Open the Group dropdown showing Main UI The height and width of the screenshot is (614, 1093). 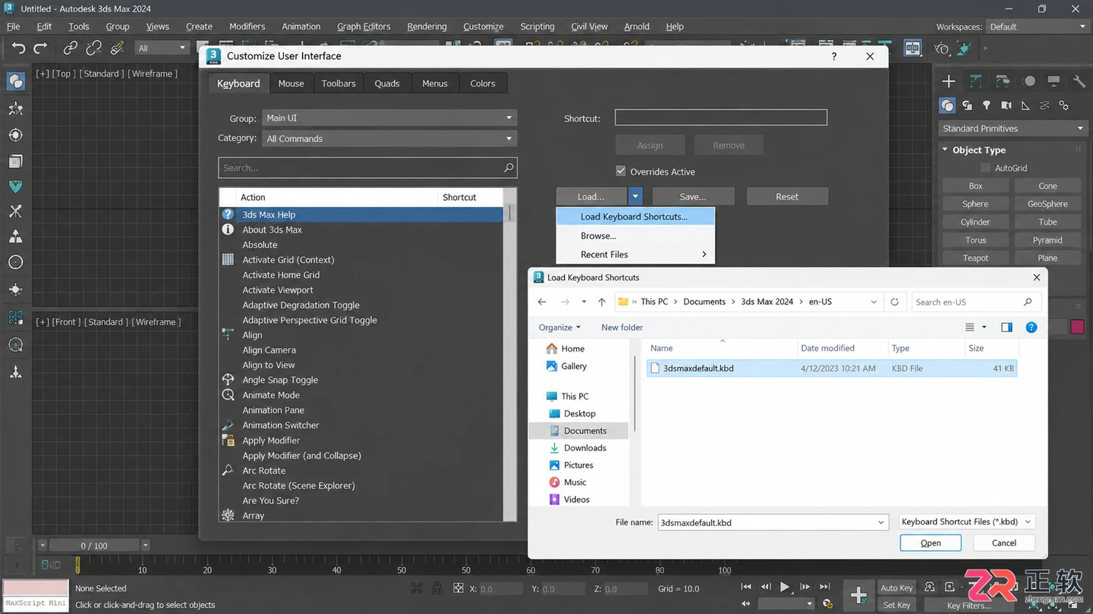click(389, 118)
